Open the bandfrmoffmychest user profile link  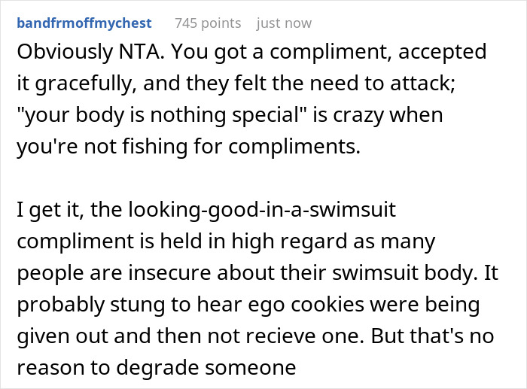coord(84,23)
